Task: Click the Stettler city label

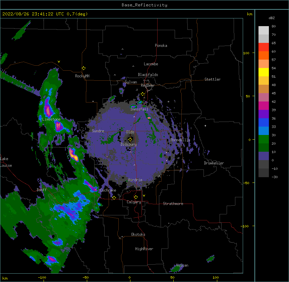Action: [213, 79]
